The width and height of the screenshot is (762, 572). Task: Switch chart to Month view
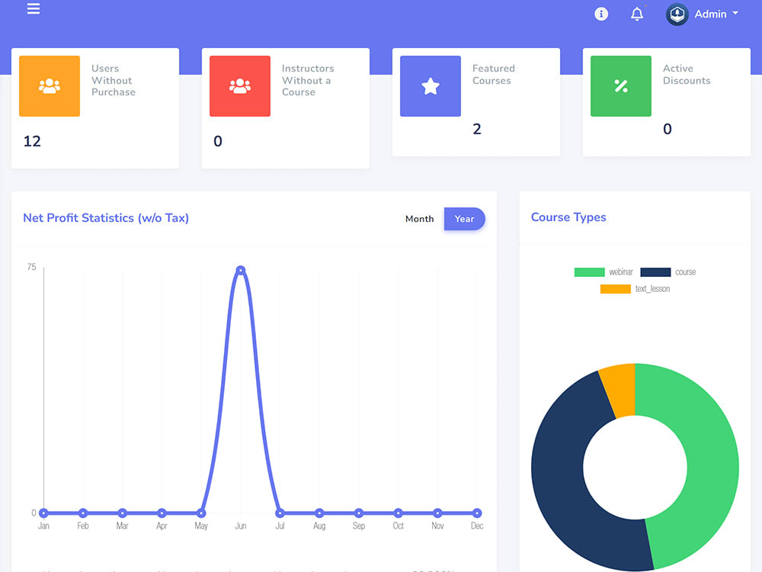tap(419, 219)
